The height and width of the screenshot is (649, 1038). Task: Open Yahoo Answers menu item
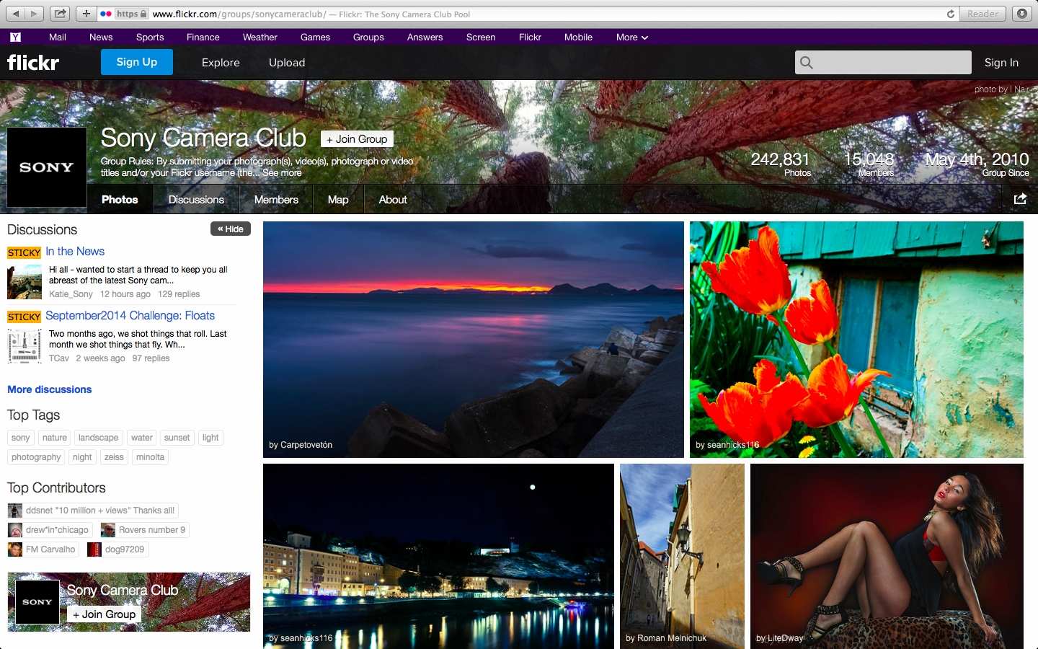click(x=425, y=37)
